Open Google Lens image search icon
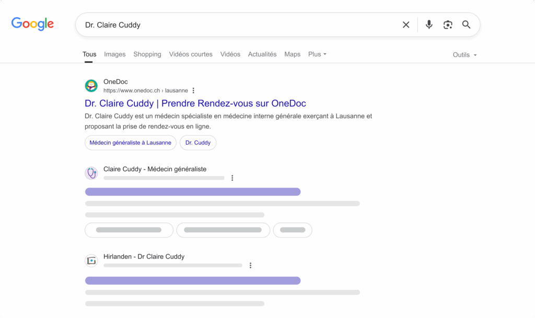The width and height of the screenshot is (535, 318). (x=448, y=25)
